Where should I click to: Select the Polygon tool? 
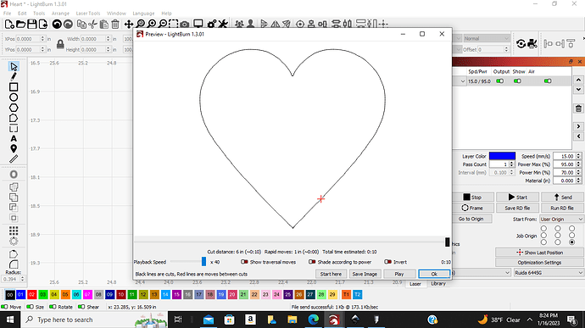pos(14,108)
